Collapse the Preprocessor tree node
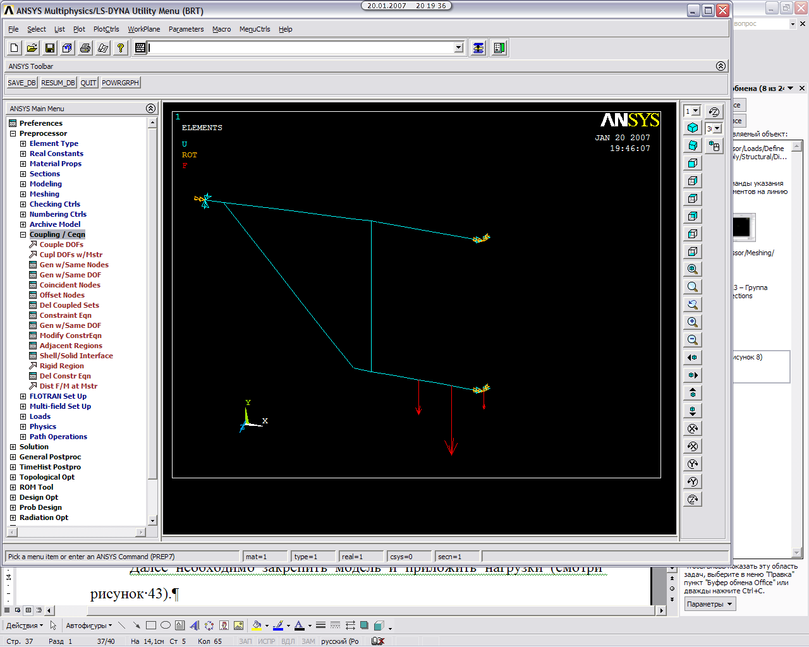The image size is (809, 647). pos(13,133)
